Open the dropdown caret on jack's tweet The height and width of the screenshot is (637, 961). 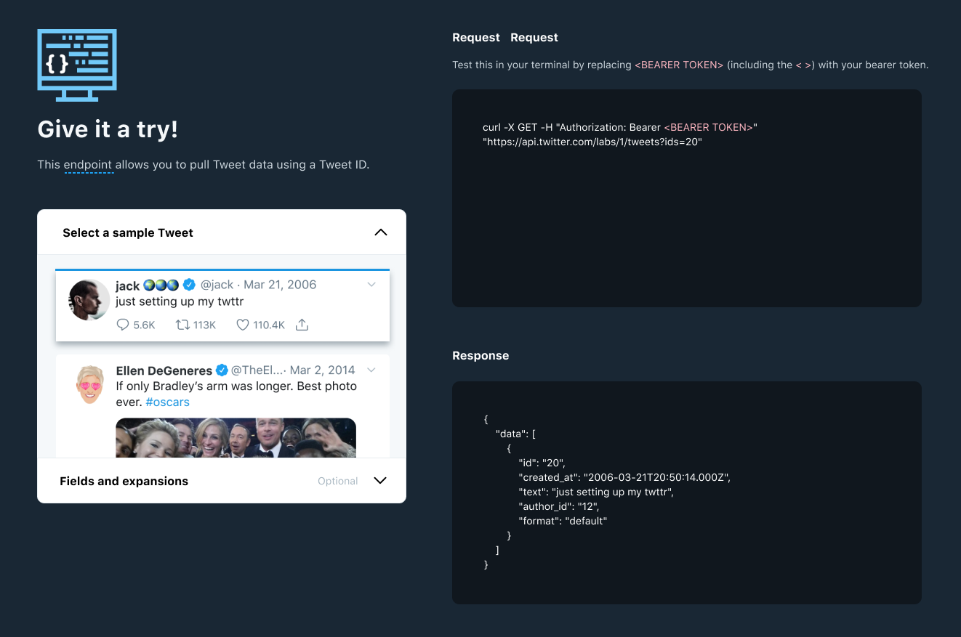pos(371,284)
